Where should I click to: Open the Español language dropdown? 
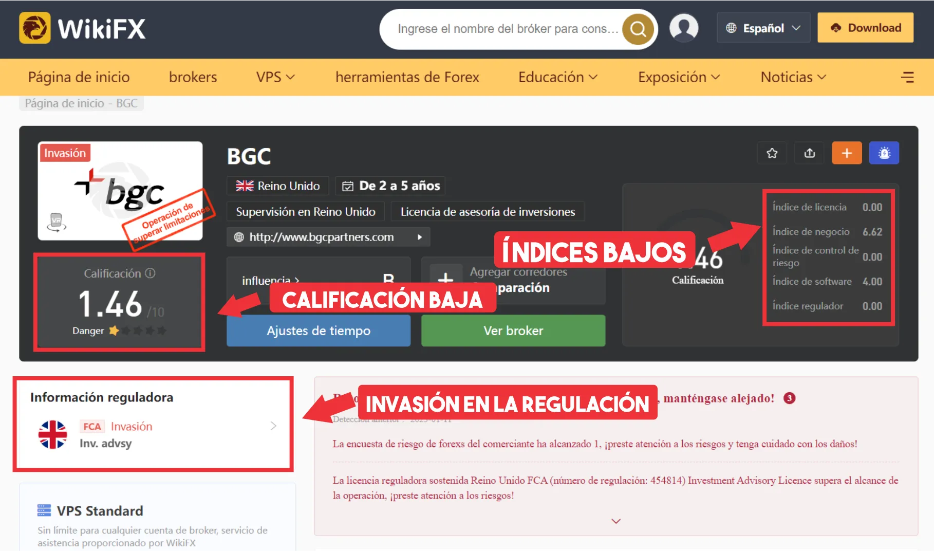click(763, 28)
